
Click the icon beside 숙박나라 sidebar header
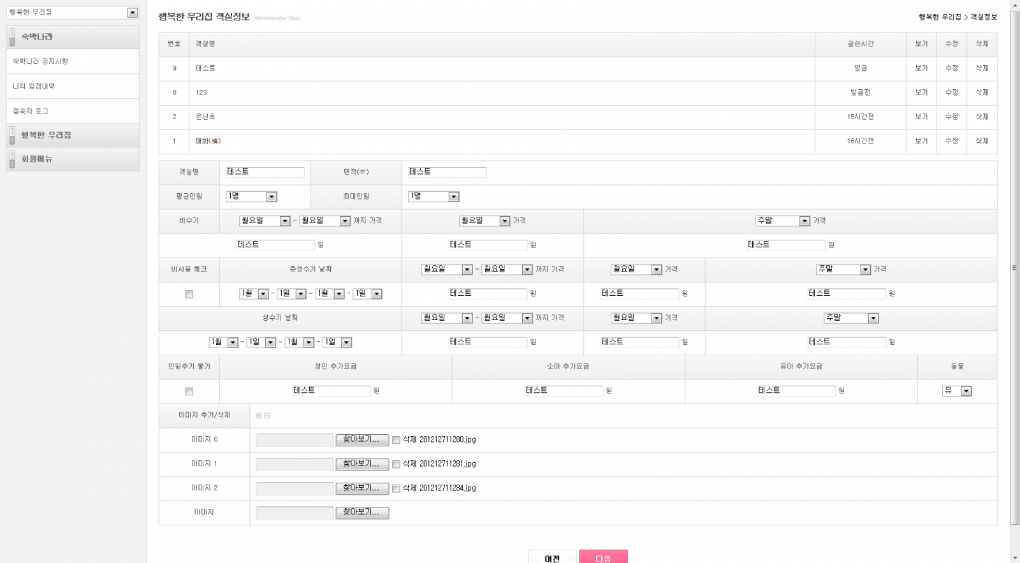click(12, 37)
